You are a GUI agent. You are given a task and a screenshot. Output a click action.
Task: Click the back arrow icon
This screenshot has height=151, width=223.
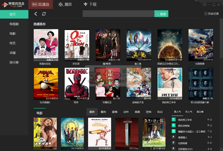click(x=36, y=14)
